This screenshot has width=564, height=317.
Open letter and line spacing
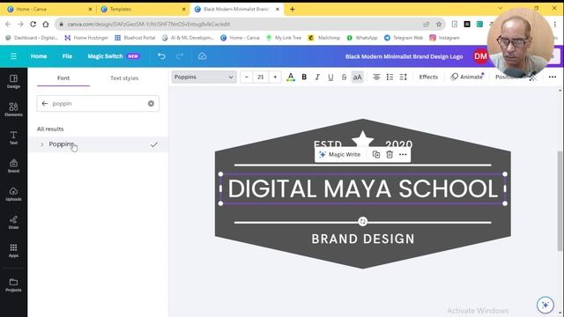(x=403, y=77)
